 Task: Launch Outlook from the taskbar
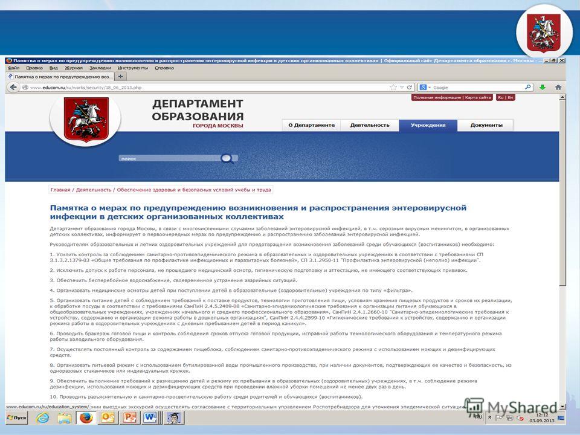click(x=108, y=417)
